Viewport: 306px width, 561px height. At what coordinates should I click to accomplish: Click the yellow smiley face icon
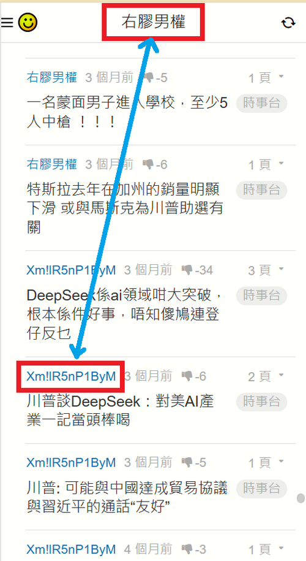coord(28,22)
